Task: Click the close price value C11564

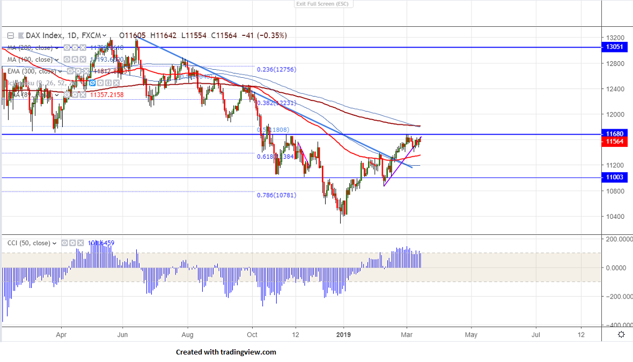Action: coord(224,35)
